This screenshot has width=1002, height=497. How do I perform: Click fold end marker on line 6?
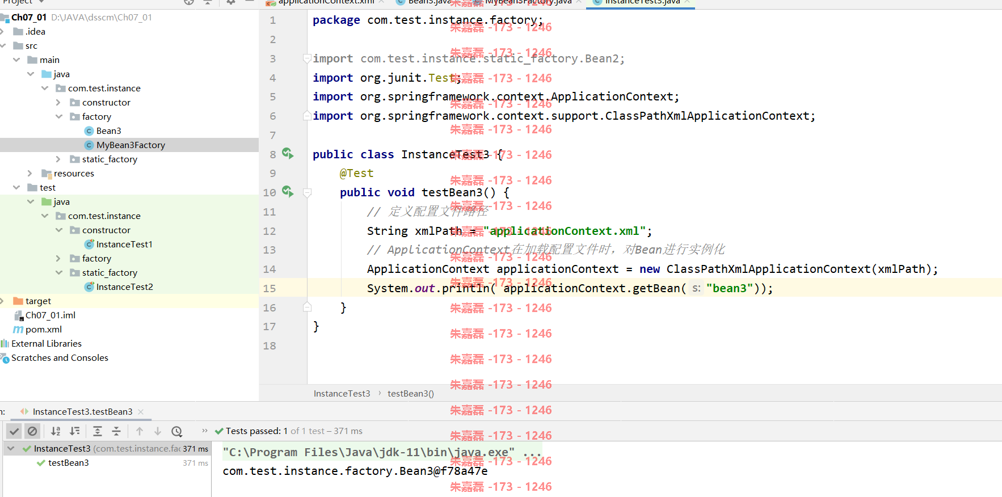point(307,116)
